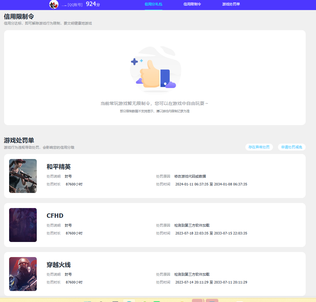Select CFHD's 检测到第三方软件加载 penalty reason
This screenshot has width=316, height=302.
(x=192, y=225)
